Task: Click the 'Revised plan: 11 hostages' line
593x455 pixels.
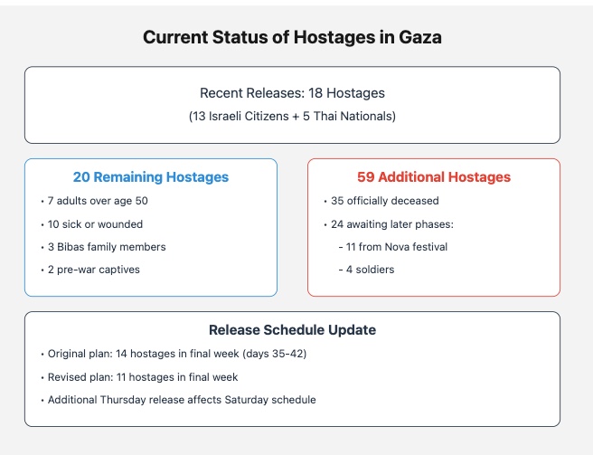Action: pos(143,376)
